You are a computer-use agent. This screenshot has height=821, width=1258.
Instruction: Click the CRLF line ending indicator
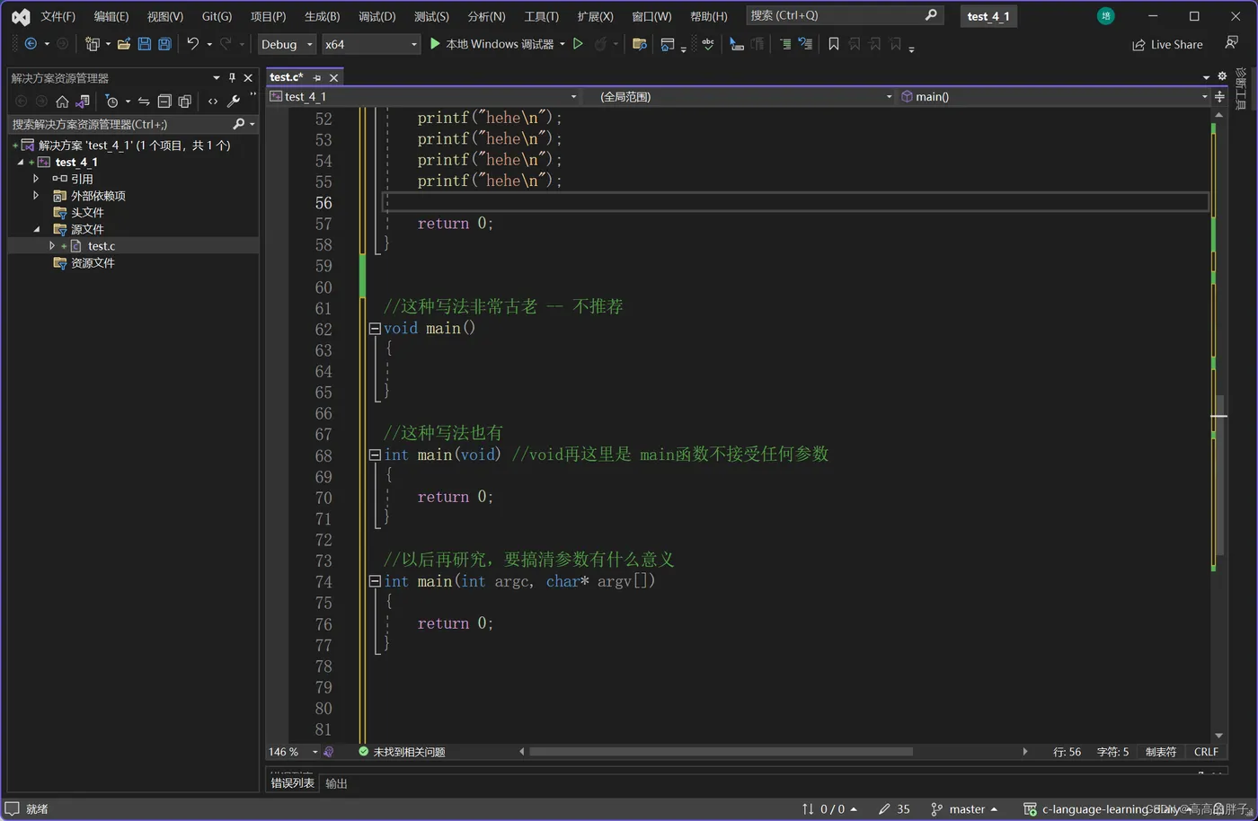[x=1206, y=752]
